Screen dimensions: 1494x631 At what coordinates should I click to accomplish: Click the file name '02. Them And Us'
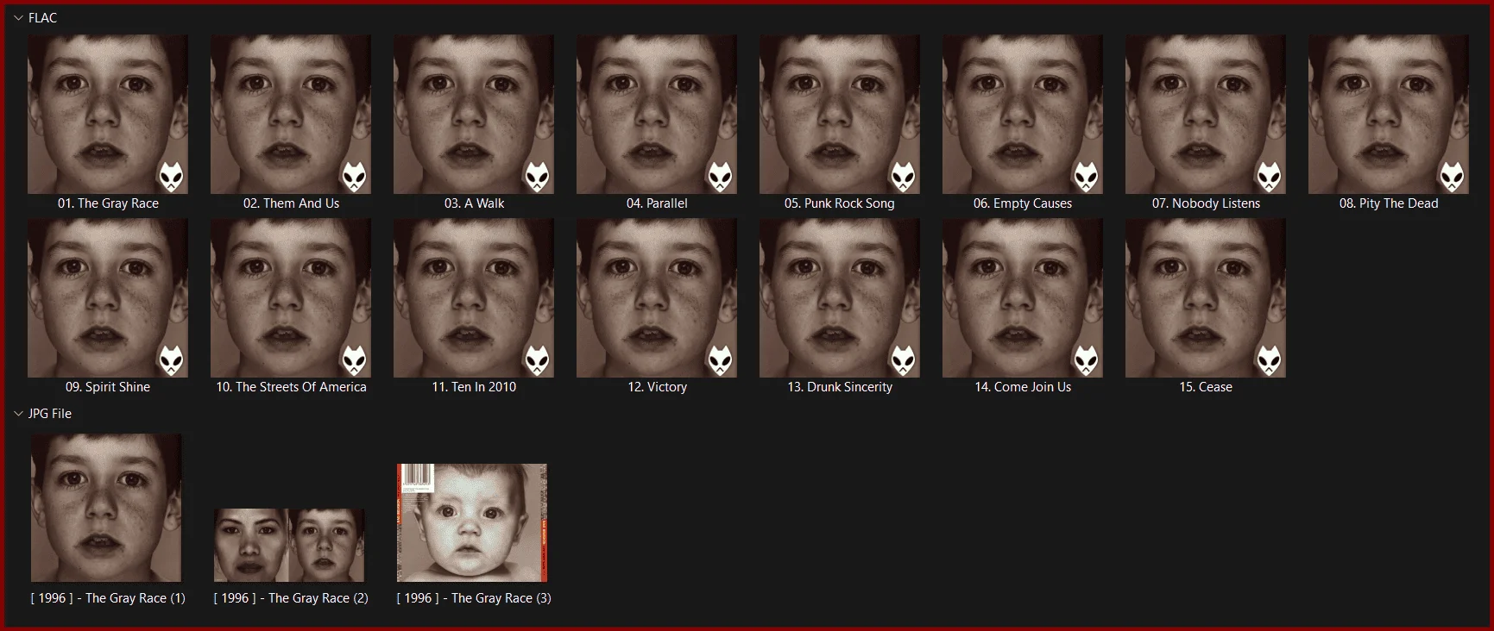coord(291,203)
